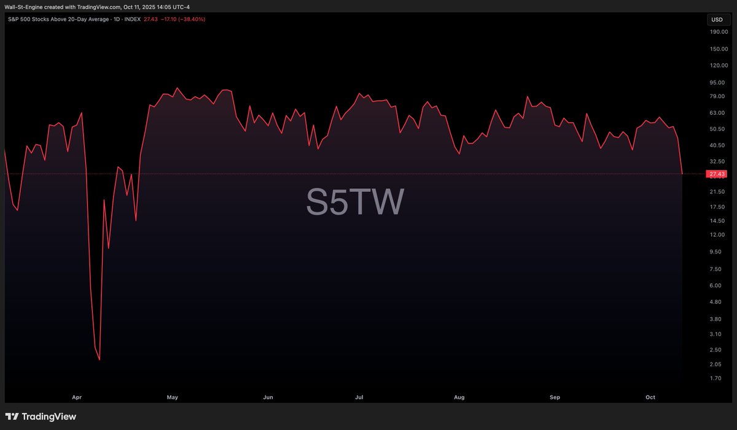Screen dimensions: 737x430
Task: Click the S&P 500 Stocks Above 20-Day Average title
Action: (x=57, y=20)
